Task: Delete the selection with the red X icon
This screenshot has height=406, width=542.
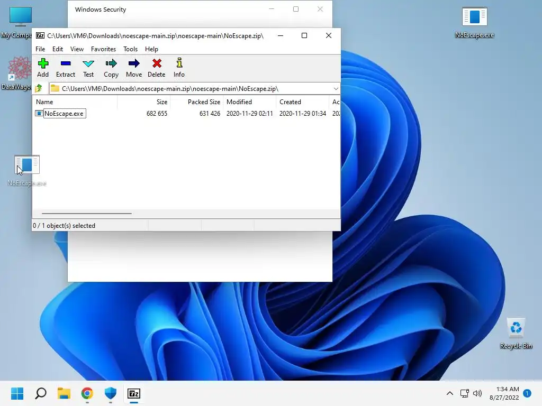Action: point(157,68)
